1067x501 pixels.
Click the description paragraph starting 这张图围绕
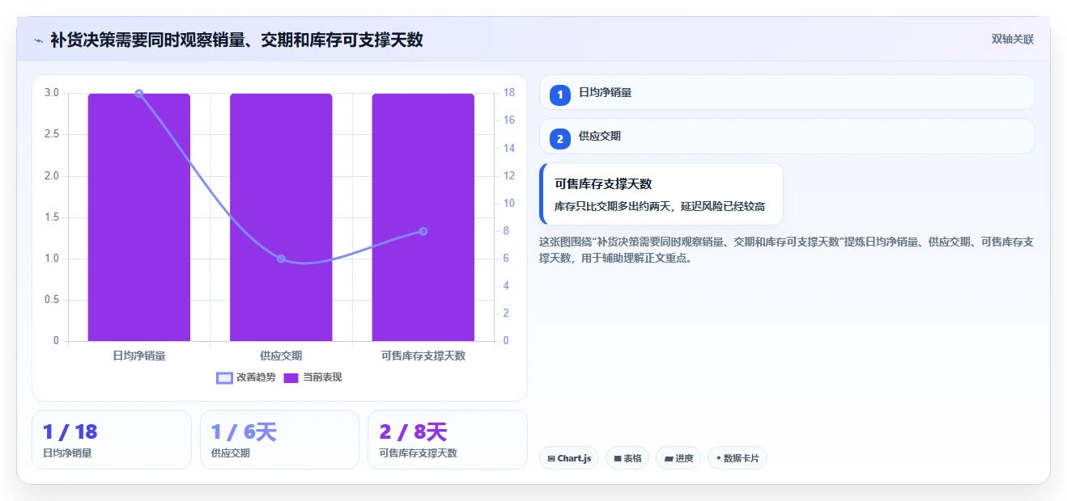click(786, 250)
